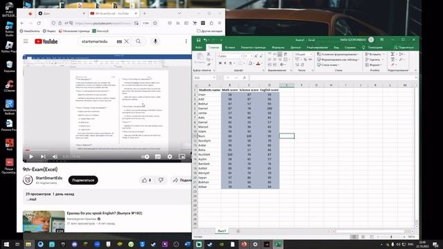Apply fill color bucket in Excel
The width and height of the screenshot is (443, 249).
(x=250, y=64)
